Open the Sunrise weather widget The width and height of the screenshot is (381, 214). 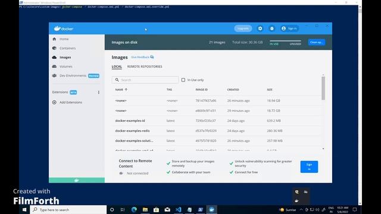pyautogui.click(x=288, y=210)
